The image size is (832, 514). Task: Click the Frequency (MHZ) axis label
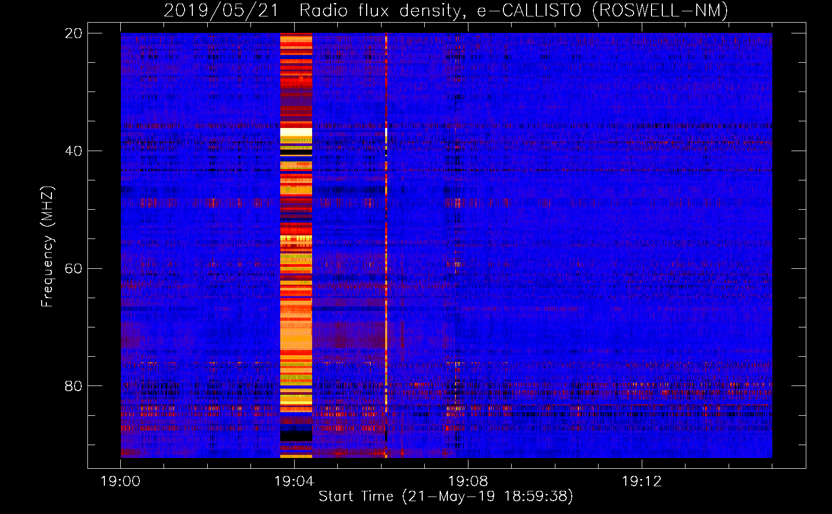[x=47, y=247]
